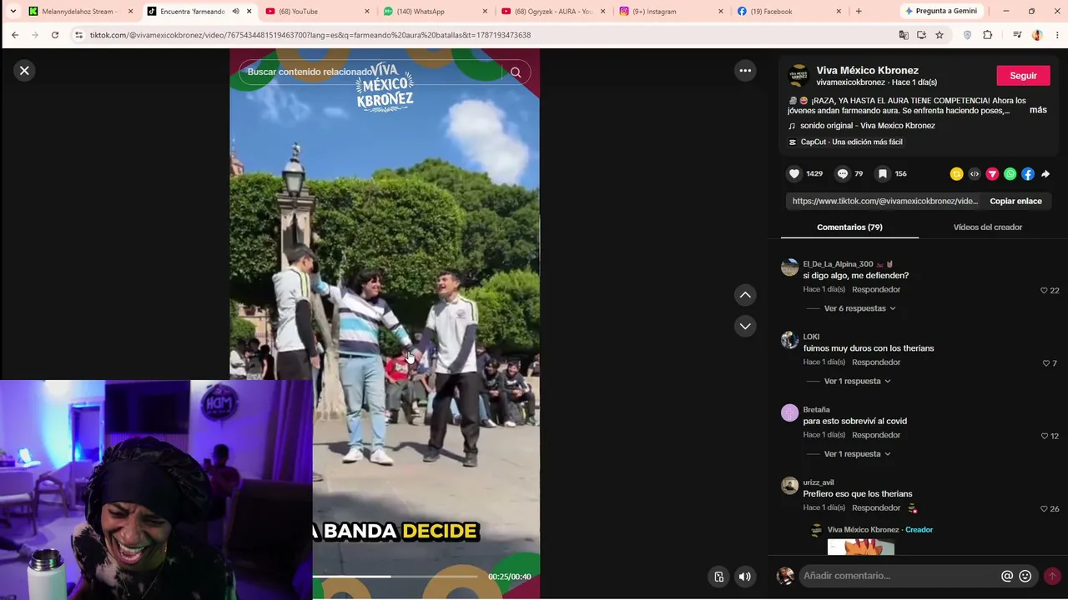Screen dimensions: 1068x600
Task: Open comments via the speech bubble icon
Action: coord(843,173)
